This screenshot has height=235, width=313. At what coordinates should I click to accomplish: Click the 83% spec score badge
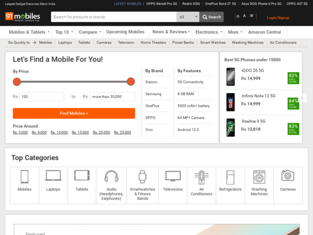[293, 128]
